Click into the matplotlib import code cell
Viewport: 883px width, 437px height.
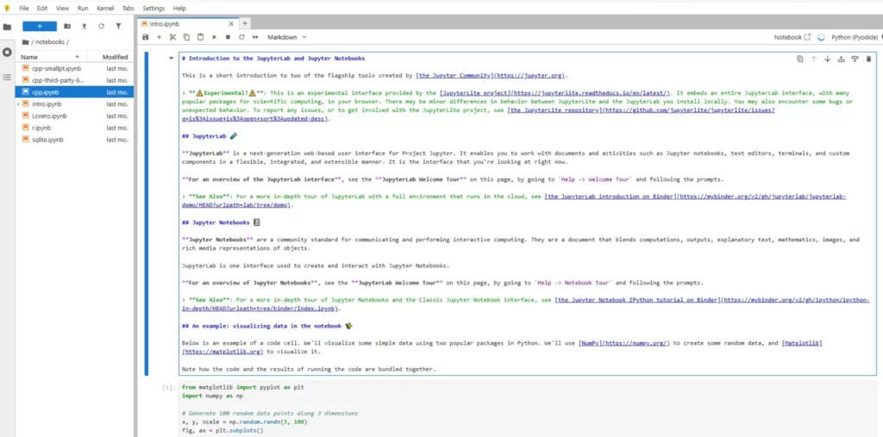(527, 409)
